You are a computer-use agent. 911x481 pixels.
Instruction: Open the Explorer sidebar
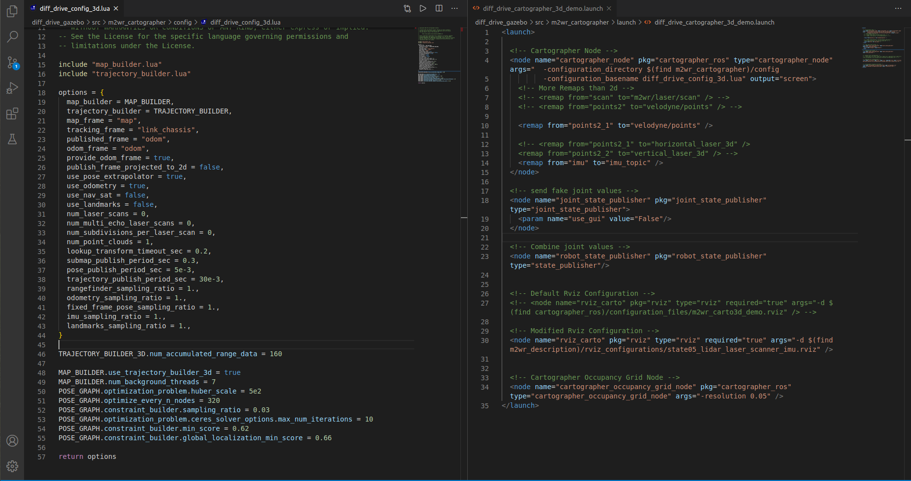(12, 11)
